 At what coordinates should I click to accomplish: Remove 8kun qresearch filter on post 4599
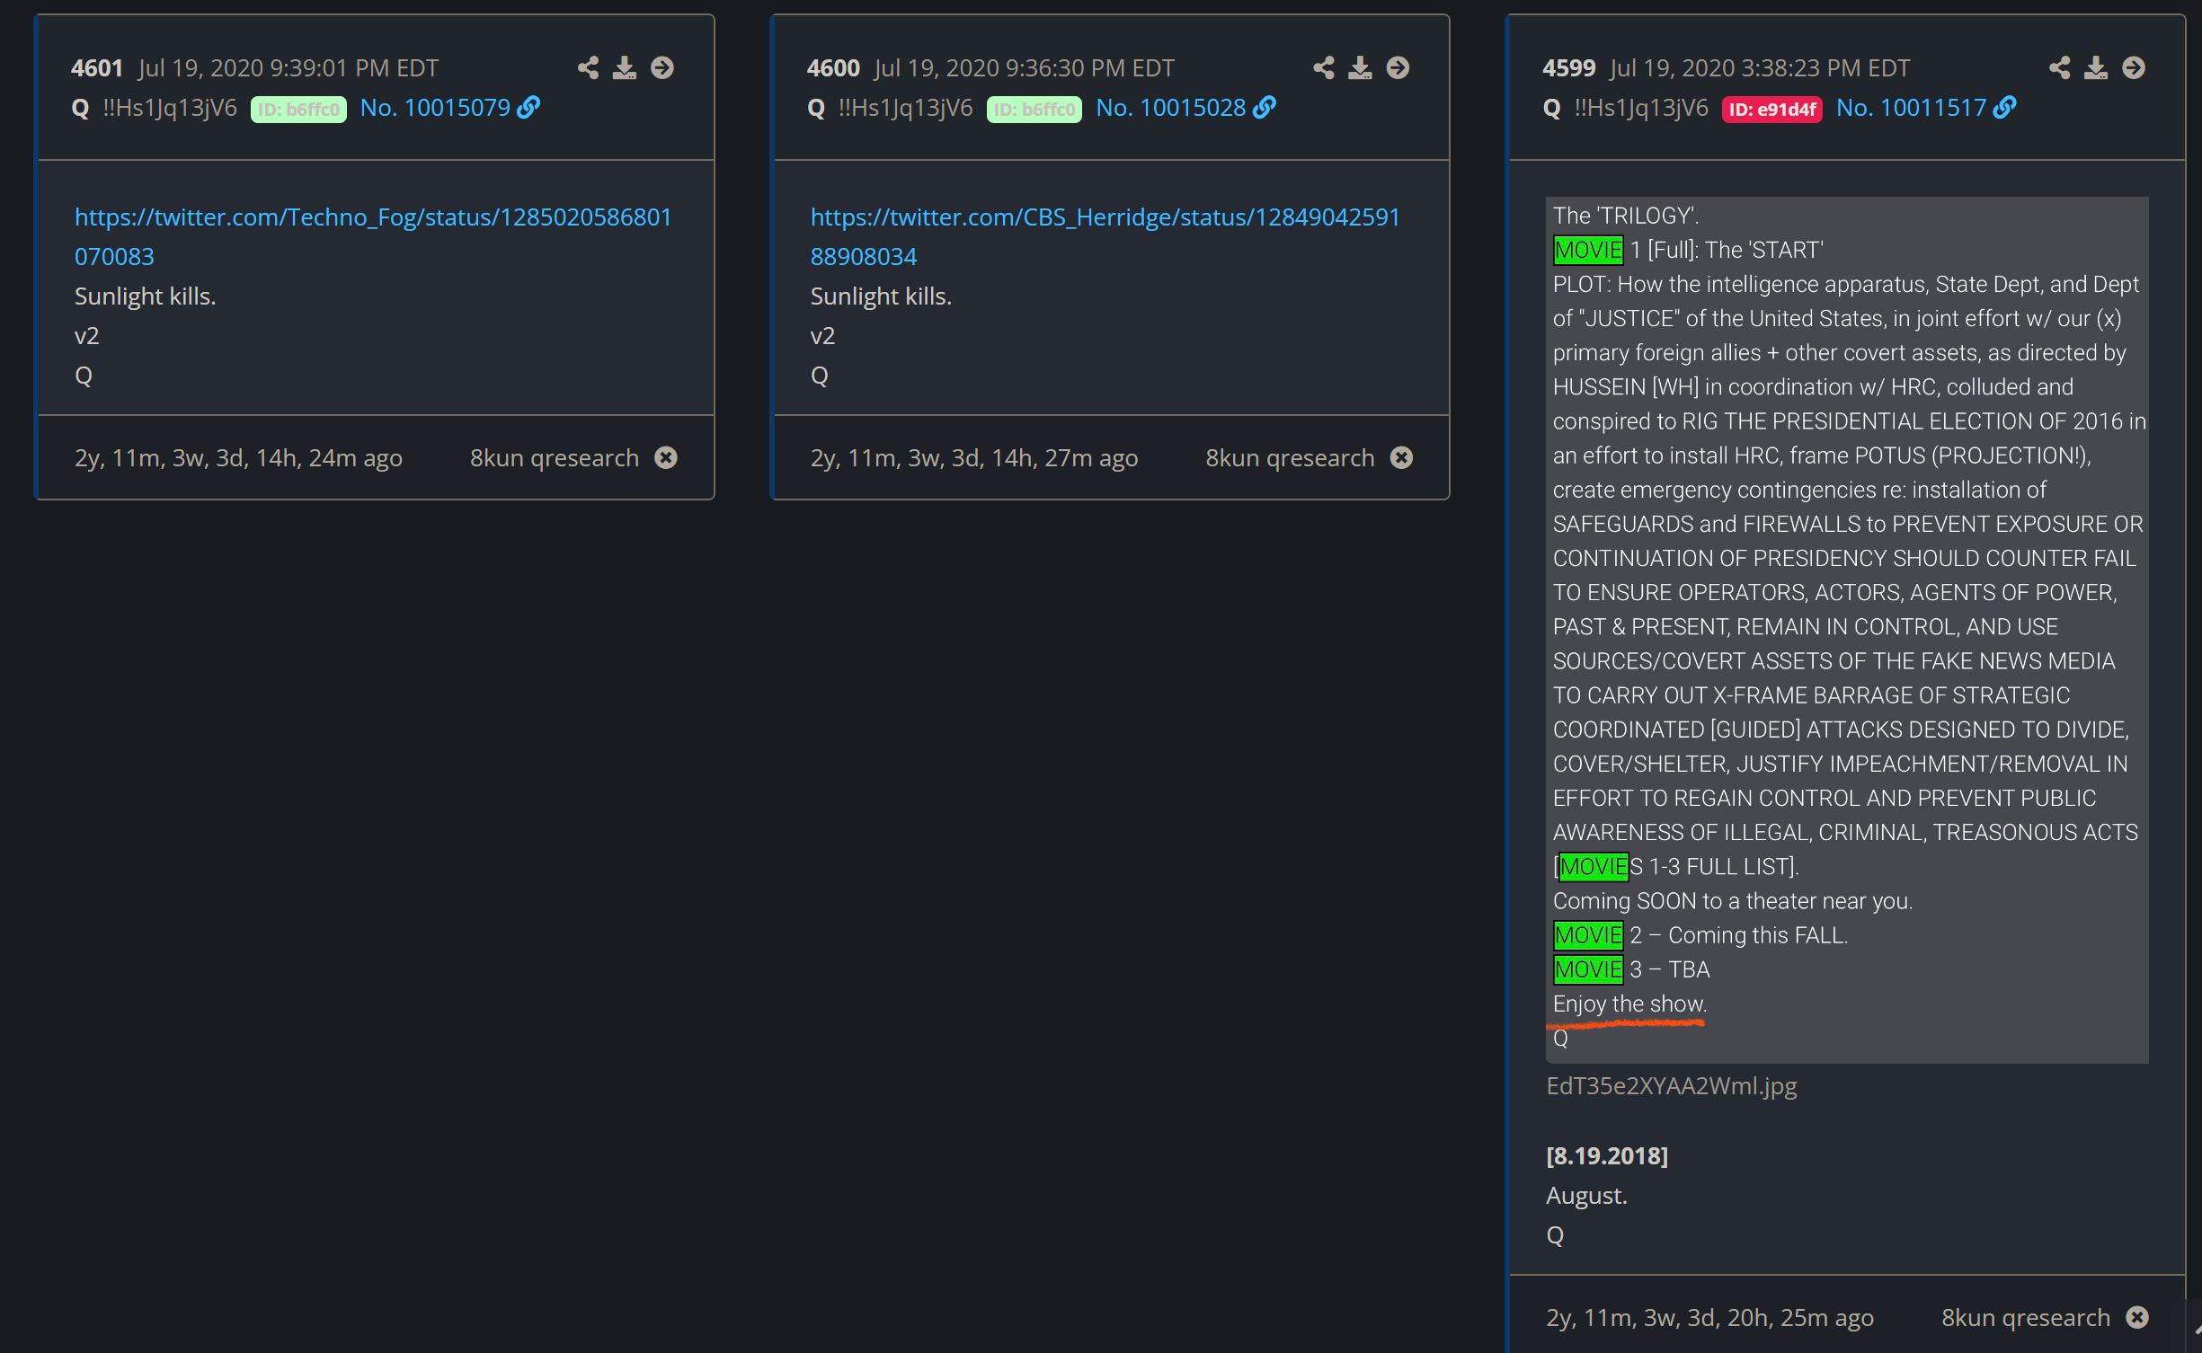point(2138,1318)
